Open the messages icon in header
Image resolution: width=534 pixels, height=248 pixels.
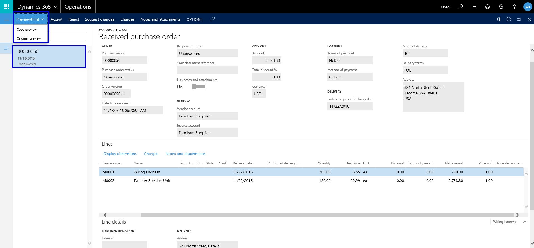474,7
